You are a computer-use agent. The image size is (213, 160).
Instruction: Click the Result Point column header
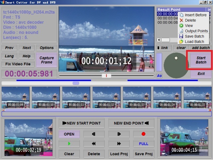pyautogui.click(x=181, y=10)
